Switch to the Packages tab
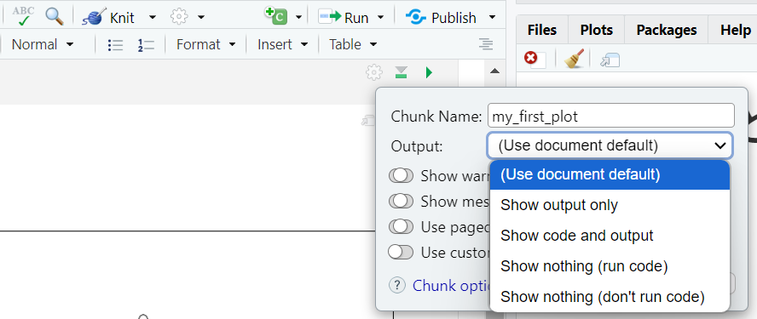Screen dimensions: 757x319 pyautogui.click(x=667, y=30)
